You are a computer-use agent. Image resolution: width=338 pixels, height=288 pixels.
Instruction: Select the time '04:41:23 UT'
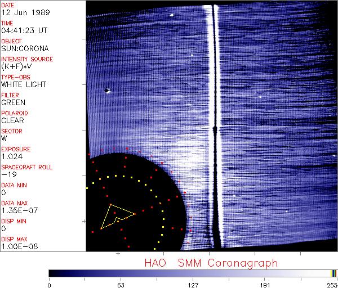click(24, 30)
